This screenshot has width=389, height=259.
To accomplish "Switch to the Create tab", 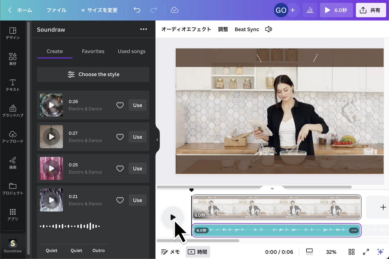I will 54,51.
